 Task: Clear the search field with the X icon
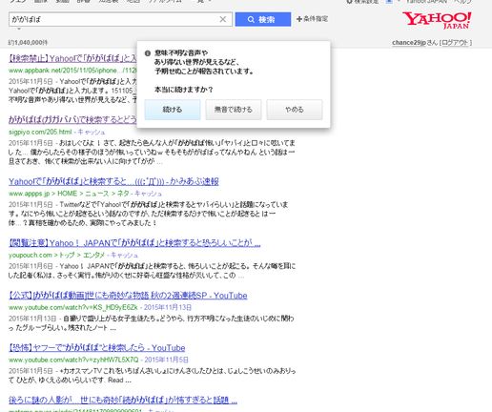pos(223,19)
